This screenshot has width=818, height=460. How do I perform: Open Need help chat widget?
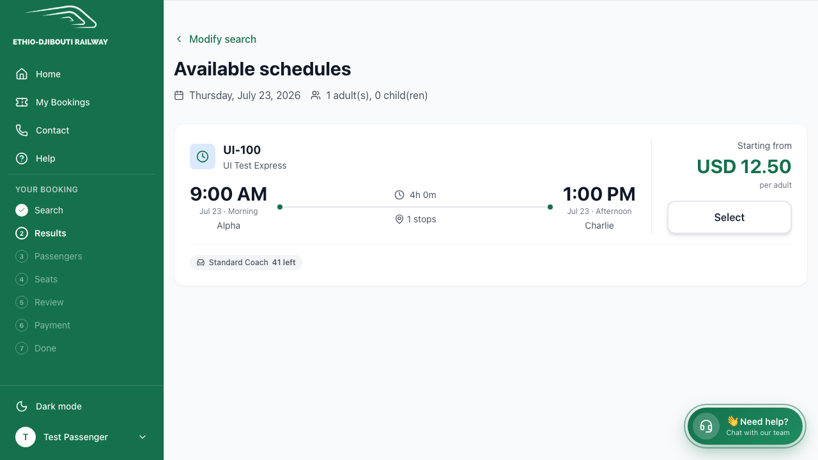pos(745,426)
